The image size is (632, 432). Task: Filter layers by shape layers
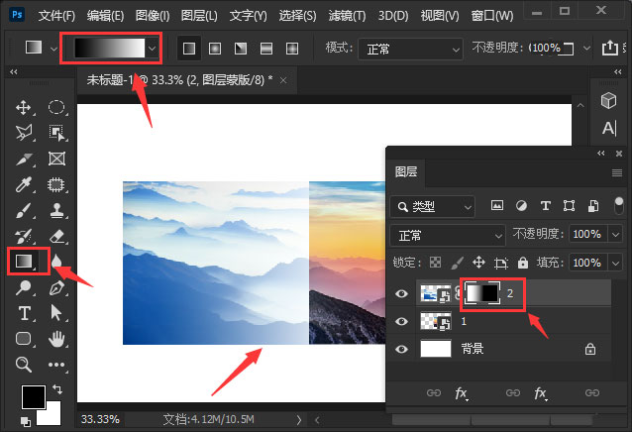570,206
